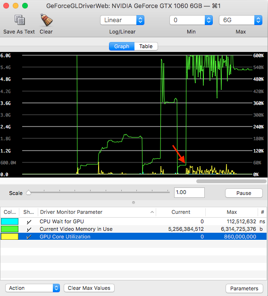Click the sort arrow in parameter header

click(152, 212)
